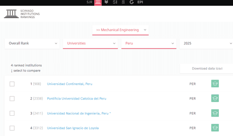Click PER code in San Ignacio de Loyola row
The width and height of the screenshot is (233, 136).
pyautogui.click(x=193, y=128)
